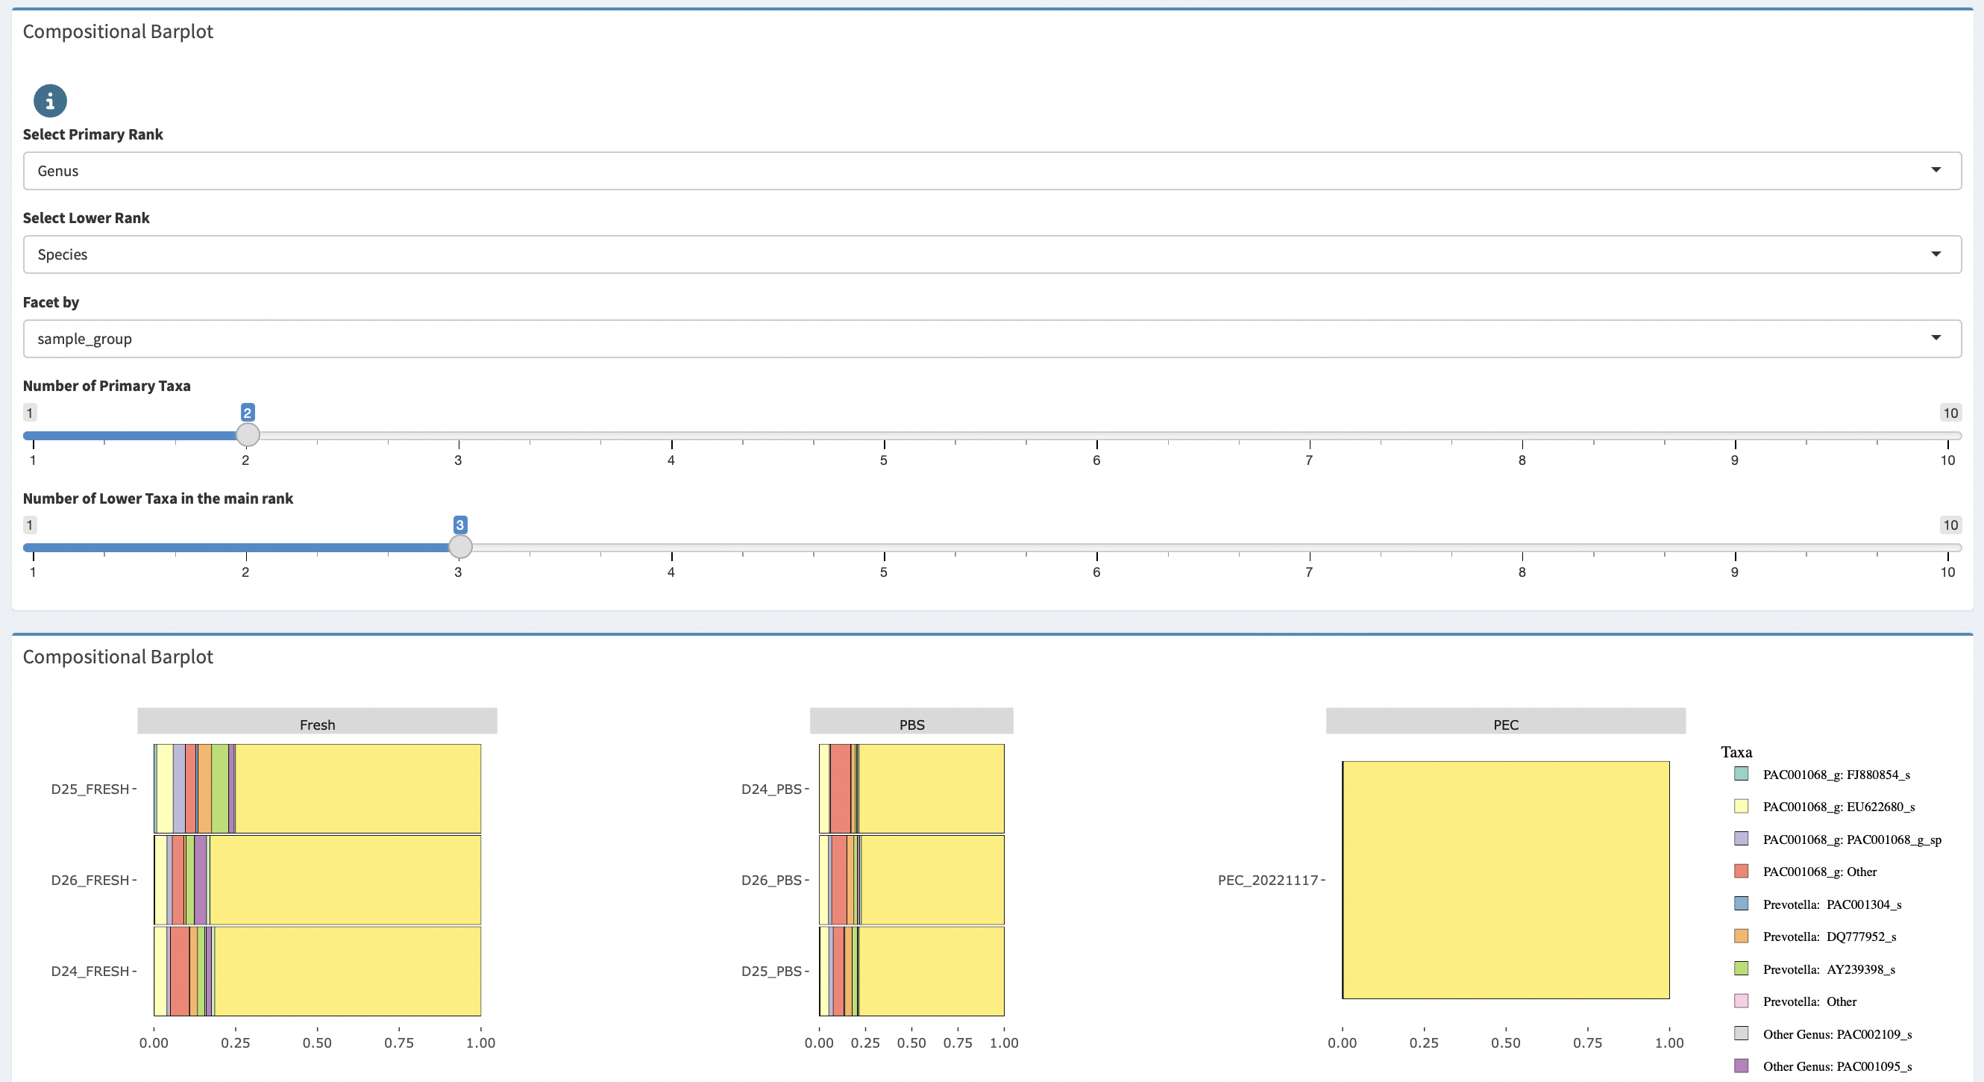
Task: Click legend swatch for PAC001068_g: PAC001068_g_sp
Action: tap(1742, 839)
